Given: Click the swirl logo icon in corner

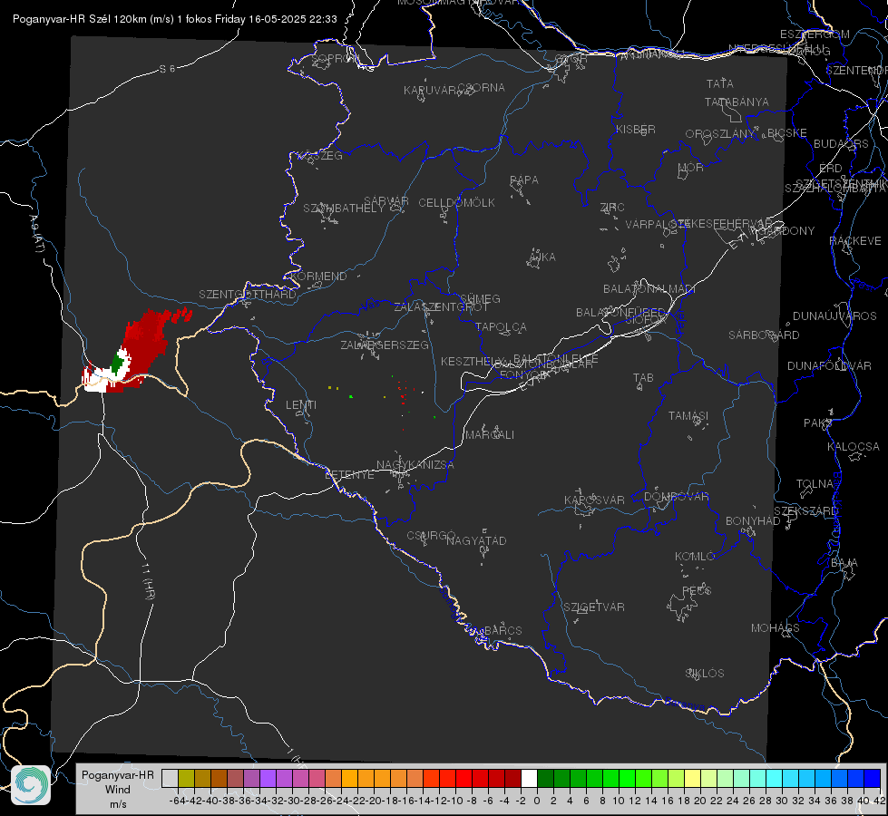Looking at the screenshot, I should [31, 785].
